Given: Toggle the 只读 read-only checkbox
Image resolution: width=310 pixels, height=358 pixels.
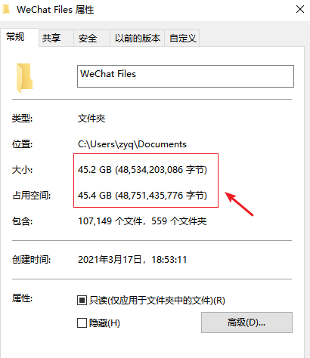Looking at the screenshot, I should [82, 300].
